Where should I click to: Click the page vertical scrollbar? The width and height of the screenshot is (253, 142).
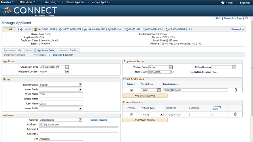pyautogui.click(x=251, y=67)
